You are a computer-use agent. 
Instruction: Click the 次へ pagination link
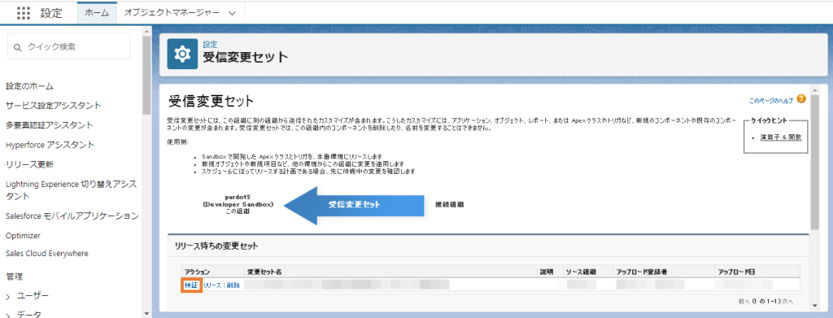(x=787, y=302)
